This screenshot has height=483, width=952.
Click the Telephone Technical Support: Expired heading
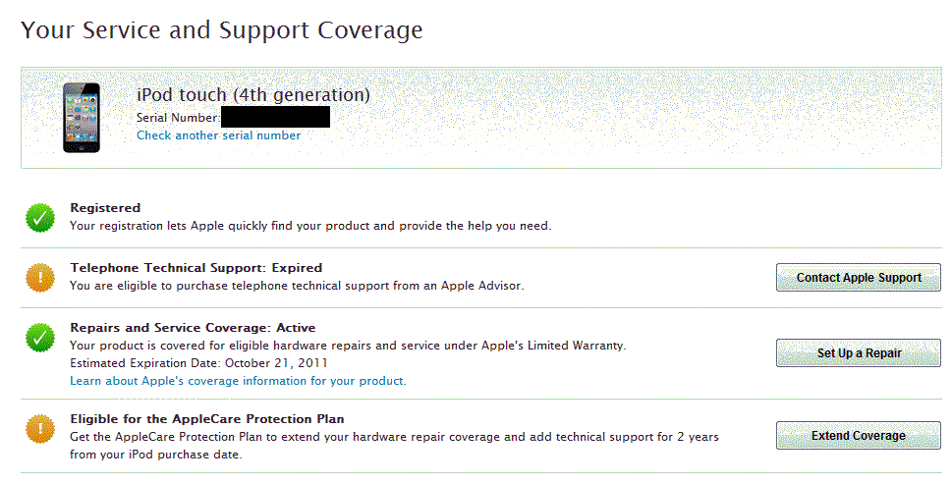pyautogui.click(x=196, y=267)
